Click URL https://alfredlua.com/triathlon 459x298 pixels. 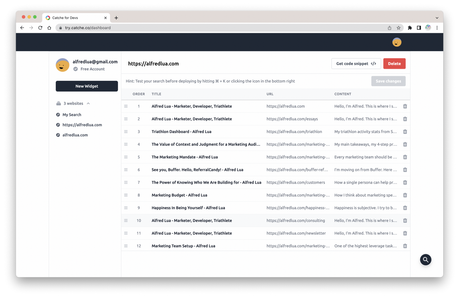click(294, 132)
